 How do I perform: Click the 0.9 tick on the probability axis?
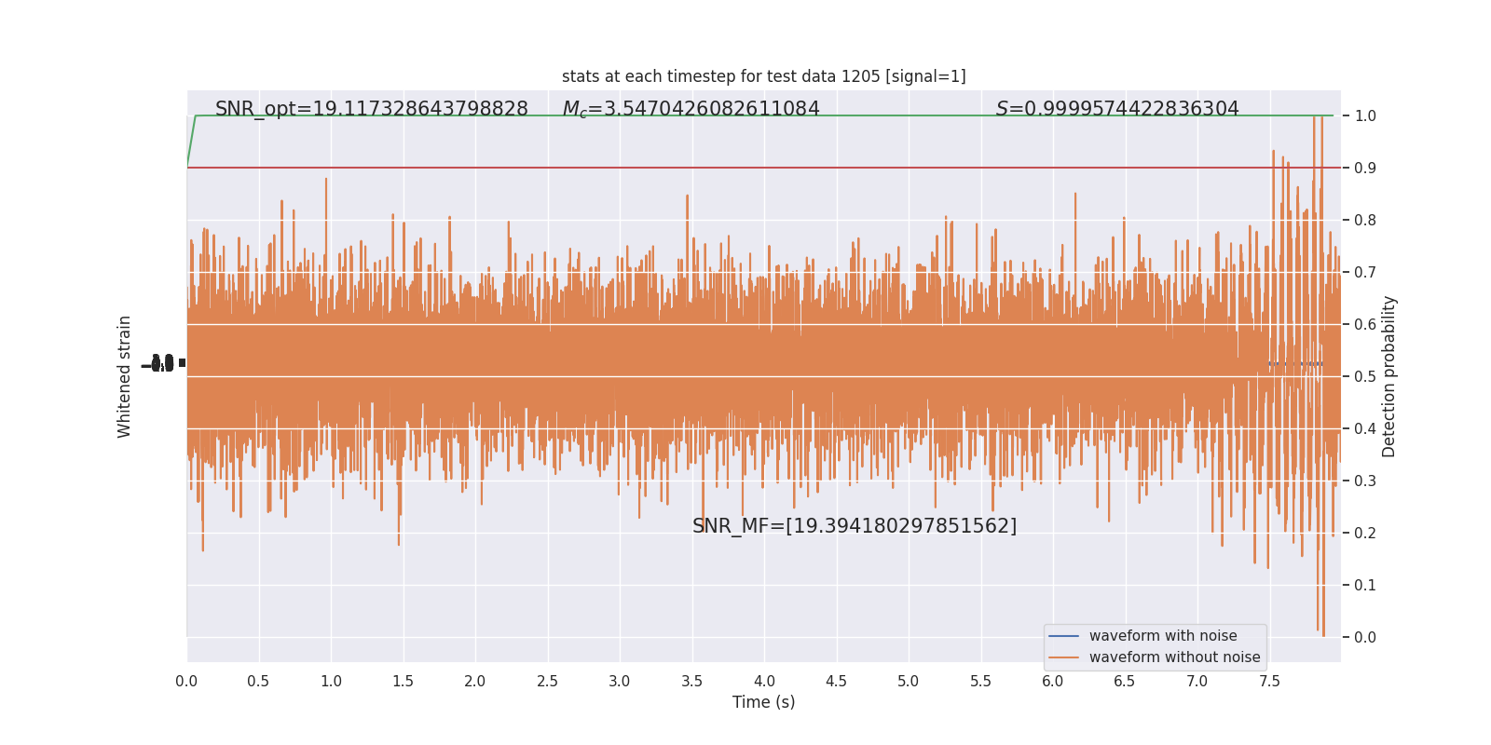[x=1365, y=169]
